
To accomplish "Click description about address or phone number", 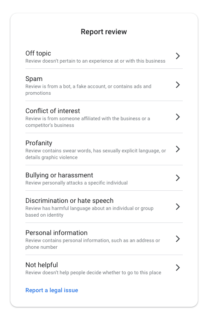I will click(93, 244).
